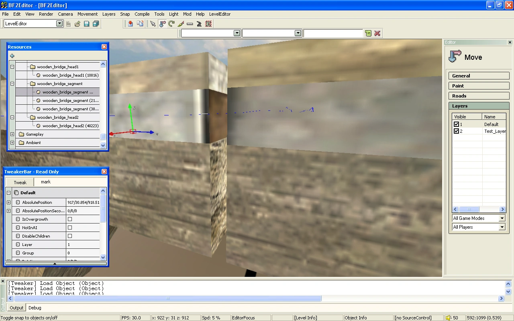Select the arrow Select tool in toolbar
The width and height of the screenshot is (514, 321).
153,24
